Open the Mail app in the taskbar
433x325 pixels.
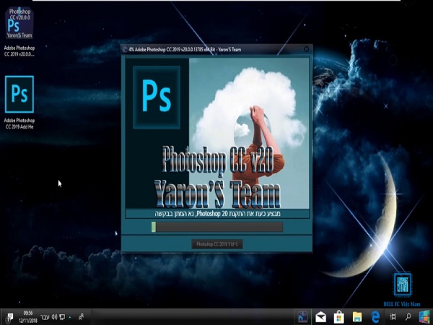click(320, 317)
